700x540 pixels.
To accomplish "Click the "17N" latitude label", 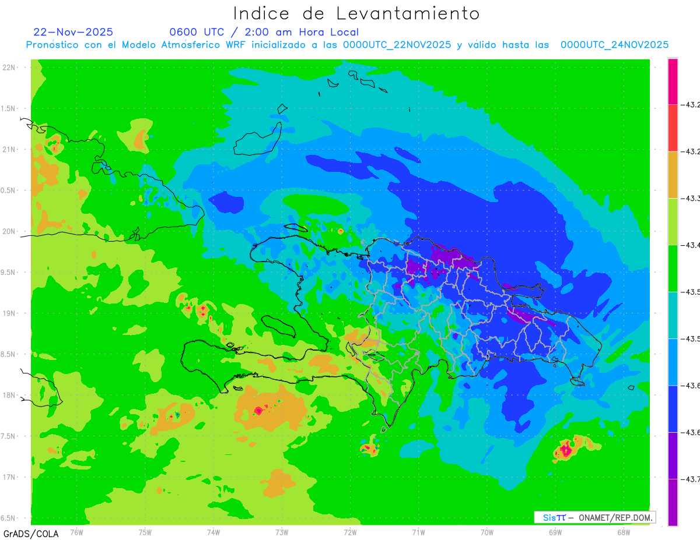I will coord(9,477).
